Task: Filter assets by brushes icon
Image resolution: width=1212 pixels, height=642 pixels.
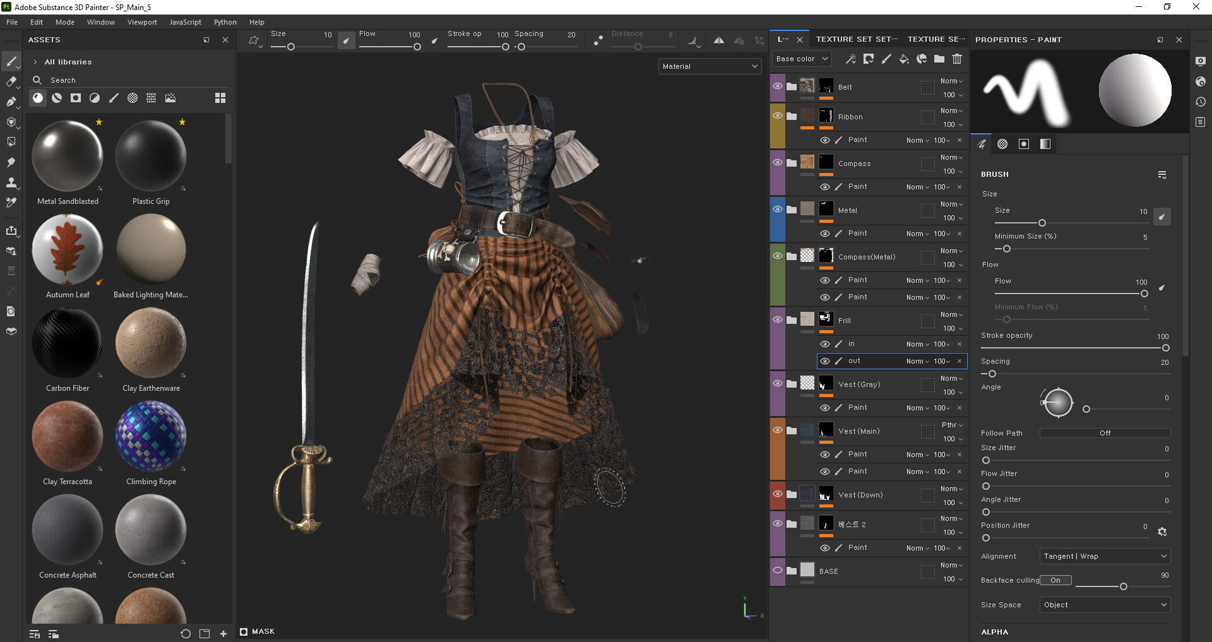Action: [x=114, y=98]
